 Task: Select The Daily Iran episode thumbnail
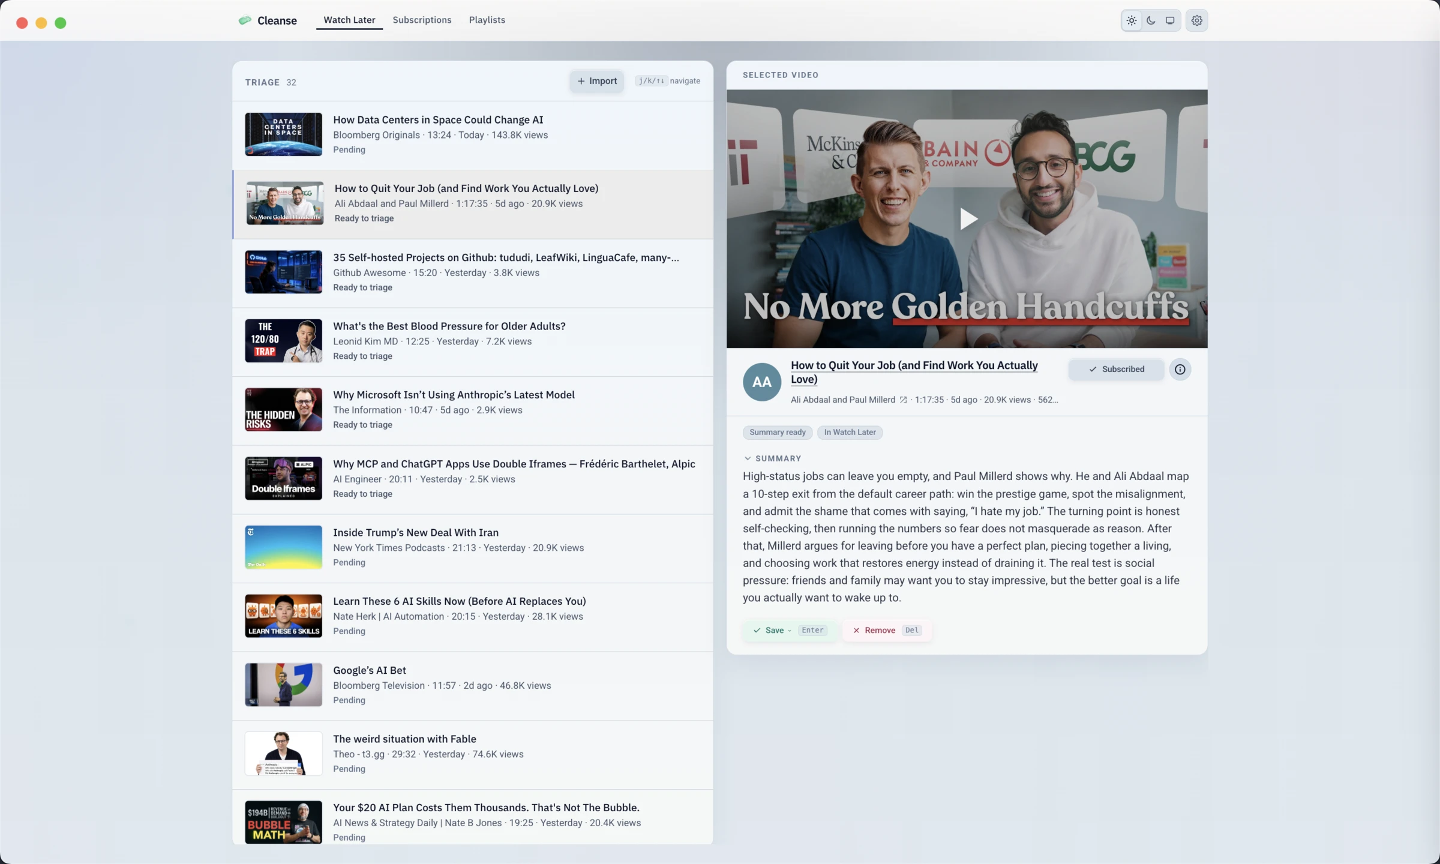click(x=283, y=547)
